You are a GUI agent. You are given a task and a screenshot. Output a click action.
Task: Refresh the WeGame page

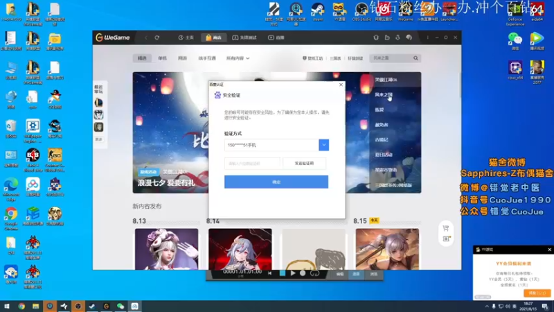click(x=157, y=37)
